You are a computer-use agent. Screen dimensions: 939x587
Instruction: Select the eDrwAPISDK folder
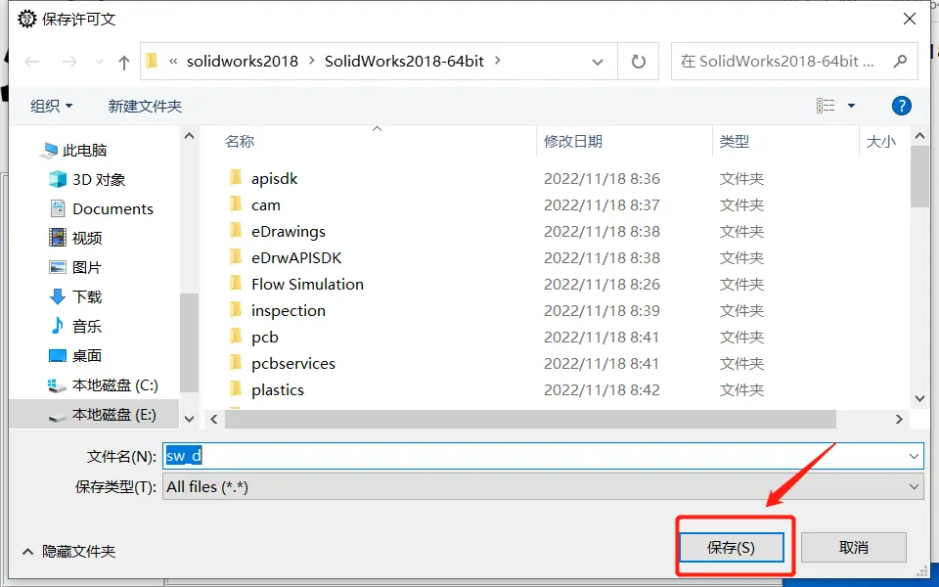tap(296, 257)
